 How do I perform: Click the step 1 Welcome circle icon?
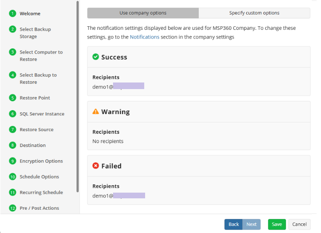tap(12, 14)
